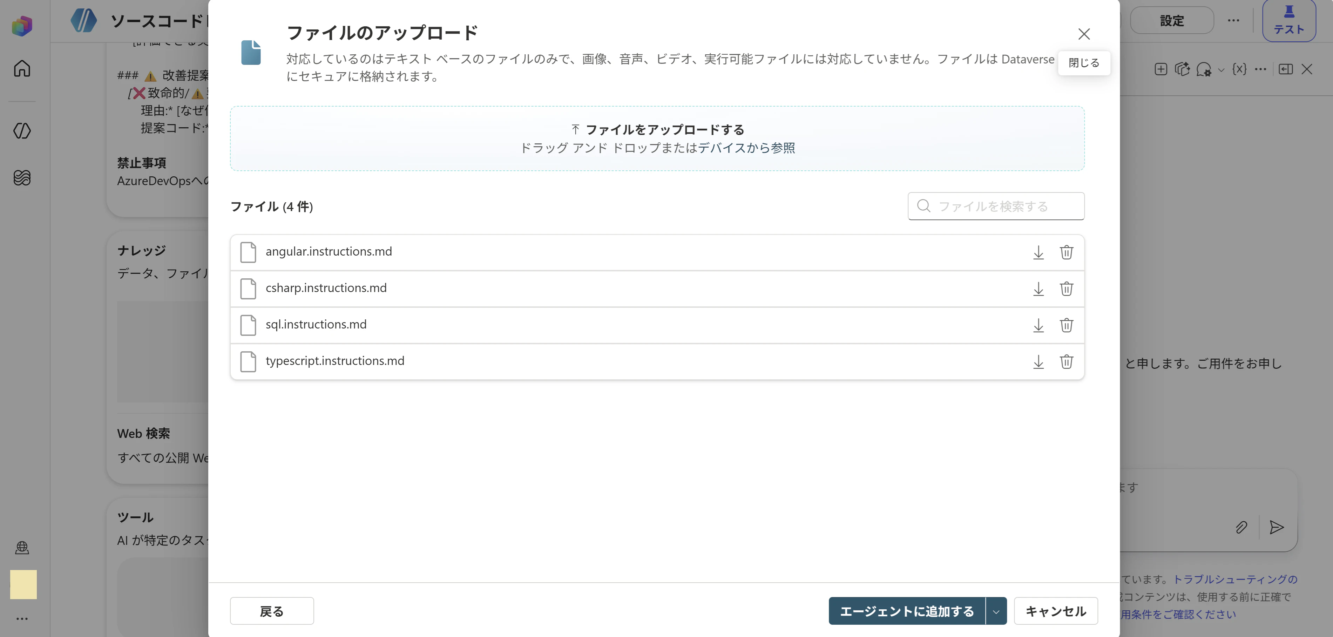
Task: Download angular.instructions.md file
Action: (1038, 252)
